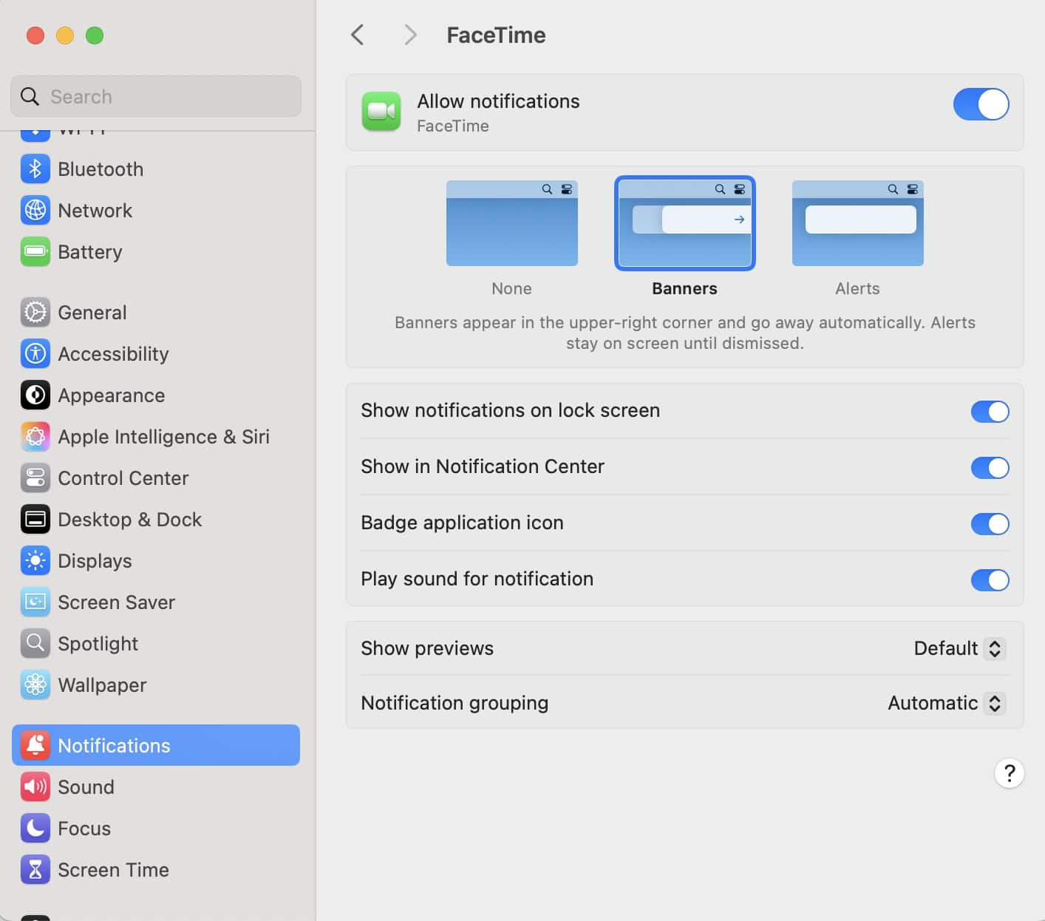Go back to the previous page
The height and width of the screenshot is (921, 1045).
point(358,35)
